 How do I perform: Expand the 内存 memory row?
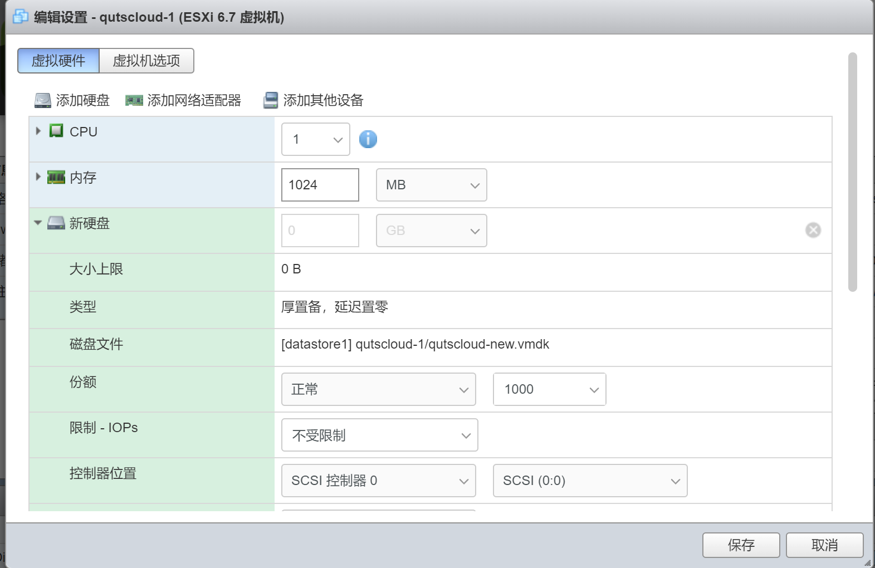click(x=38, y=177)
